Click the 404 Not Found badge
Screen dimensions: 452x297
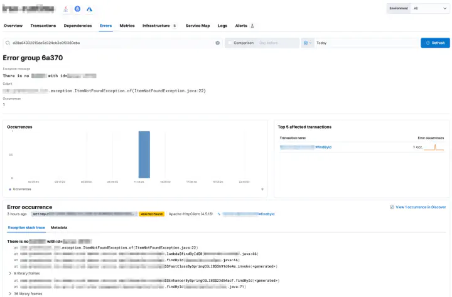152,214
